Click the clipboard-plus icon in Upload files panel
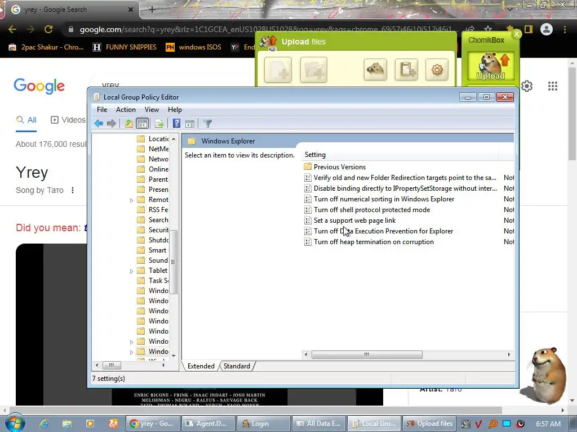 tap(406, 69)
